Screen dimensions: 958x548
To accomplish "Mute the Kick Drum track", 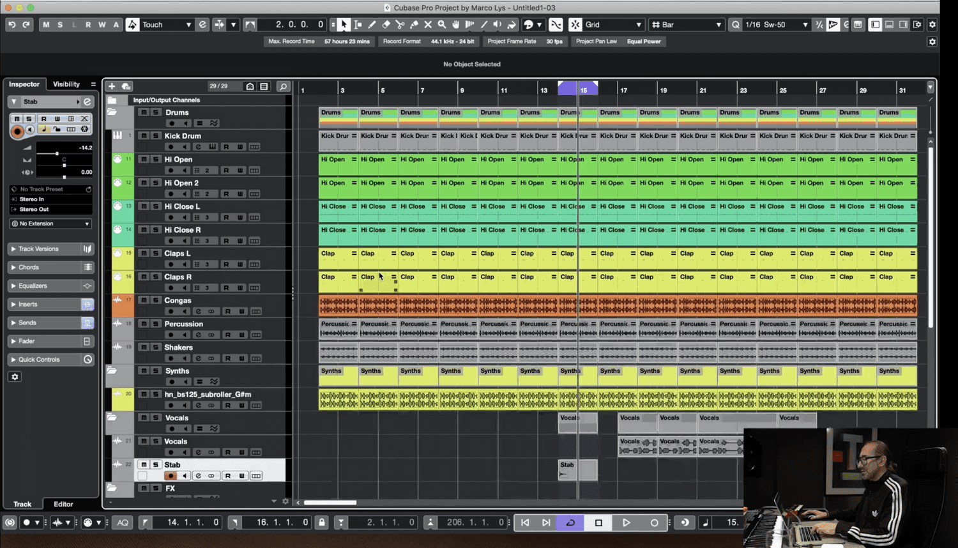I will [x=144, y=136].
